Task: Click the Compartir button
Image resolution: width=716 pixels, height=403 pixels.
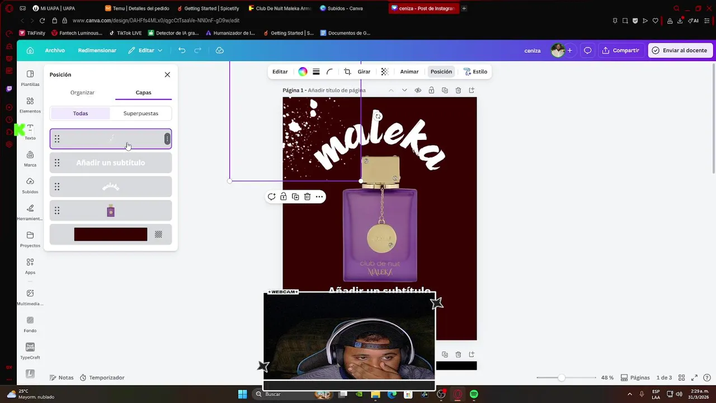Action: (621, 50)
